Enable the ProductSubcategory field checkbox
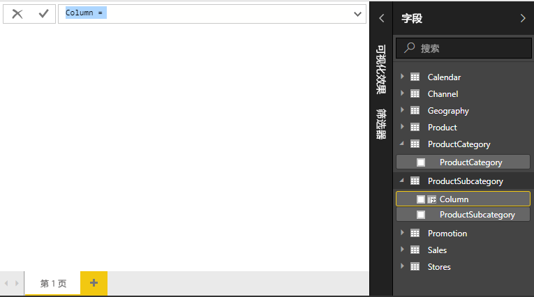This screenshot has height=297, width=534. (420, 215)
